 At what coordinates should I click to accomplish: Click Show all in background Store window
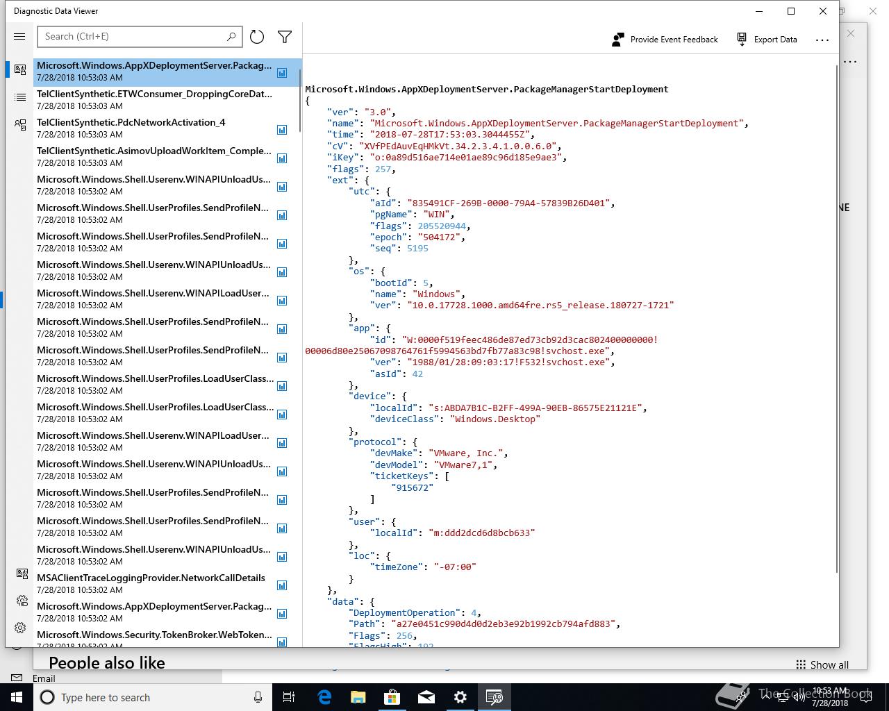point(822,664)
